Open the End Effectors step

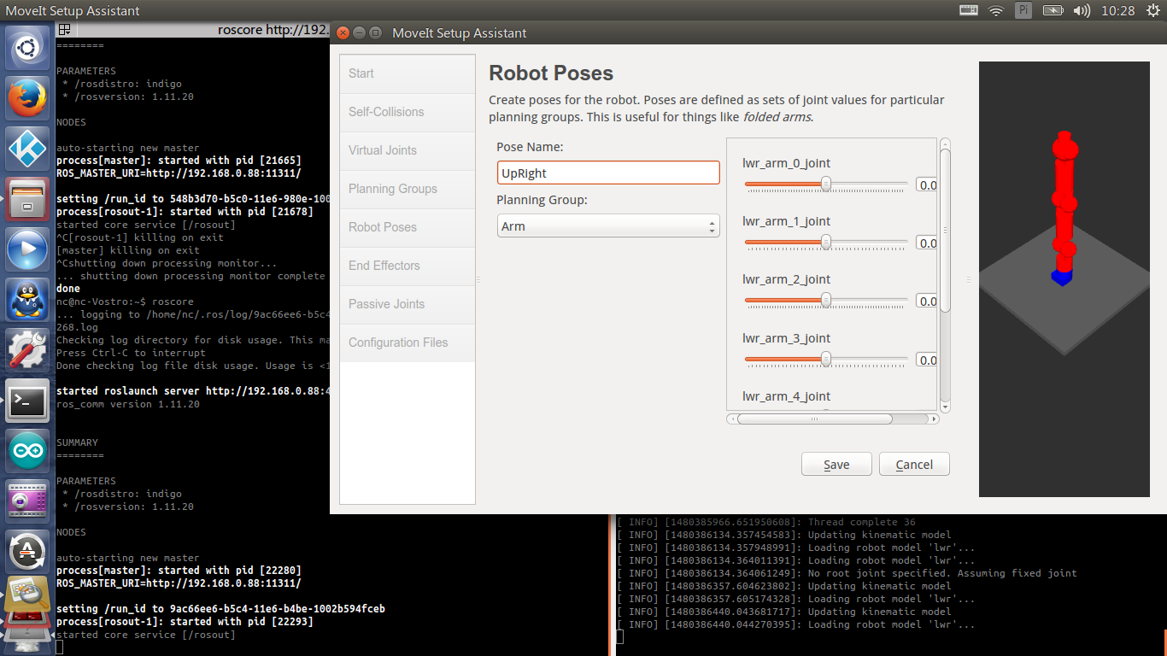408,266
